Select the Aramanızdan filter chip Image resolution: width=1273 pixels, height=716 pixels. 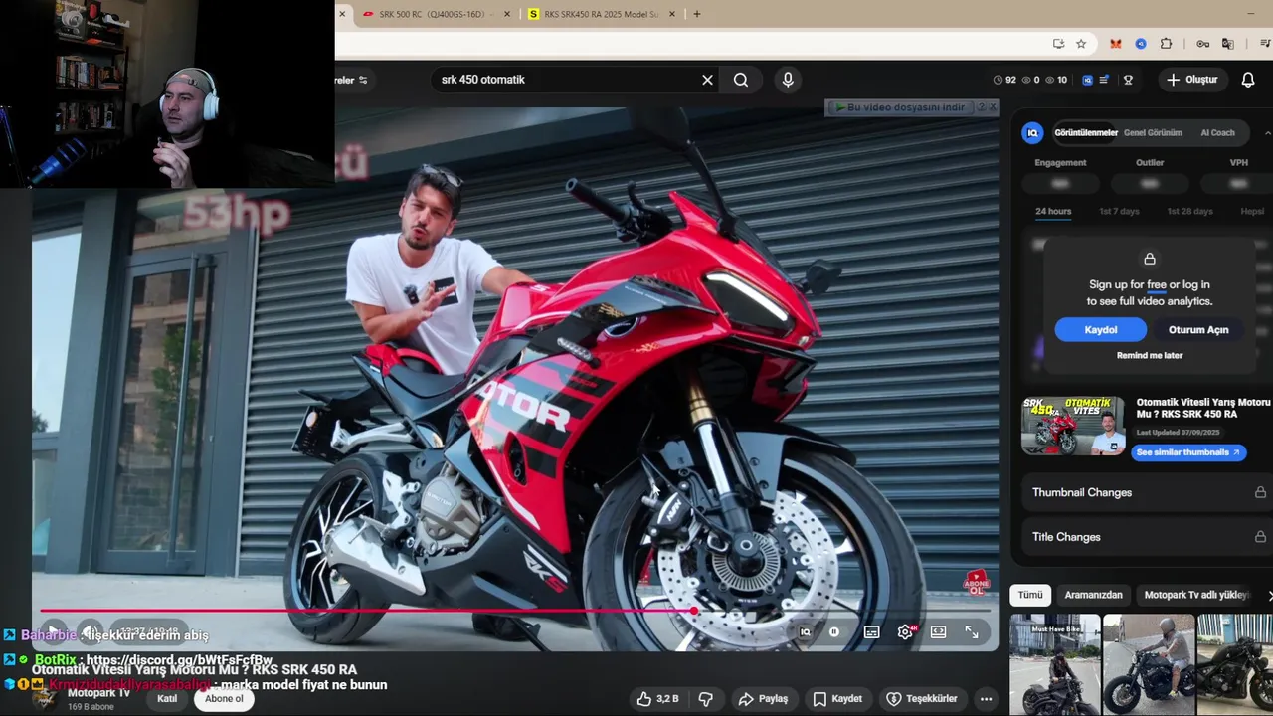pos(1093,595)
